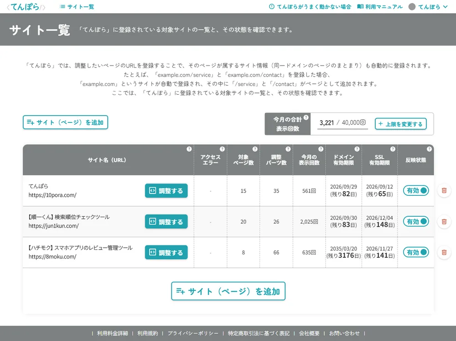Click the https://jun1kun.com/ URL text
The image size is (456, 341).
[x=53, y=226]
